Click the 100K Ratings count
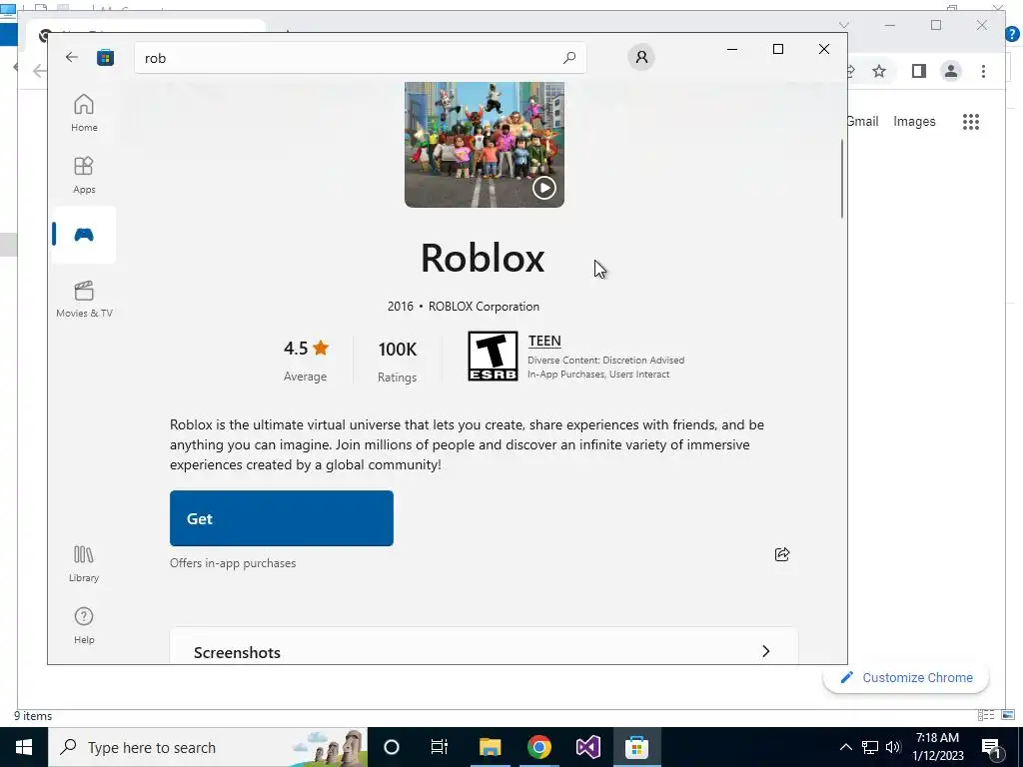This screenshot has width=1023, height=767. coord(398,360)
